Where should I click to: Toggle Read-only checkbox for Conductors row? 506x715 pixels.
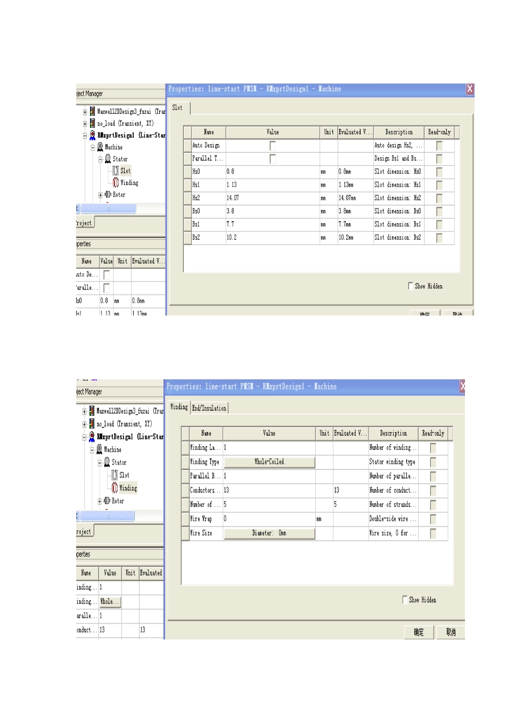433,490
